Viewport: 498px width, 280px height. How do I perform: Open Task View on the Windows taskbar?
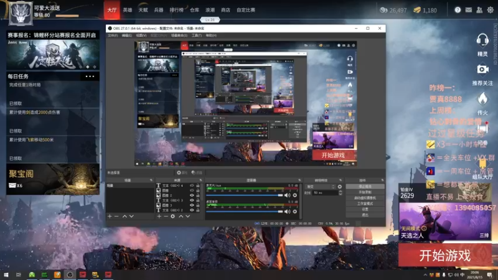tap(19, 274)
